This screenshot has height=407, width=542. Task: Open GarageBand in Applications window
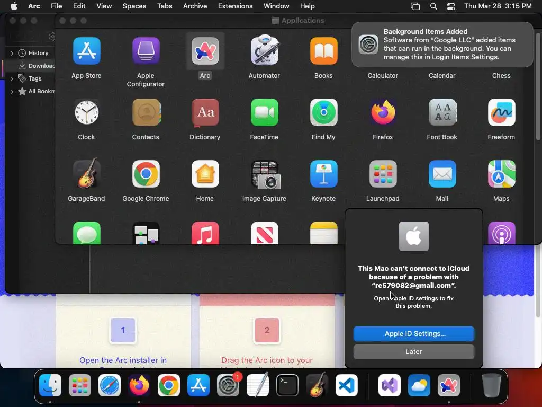point(86,173)
